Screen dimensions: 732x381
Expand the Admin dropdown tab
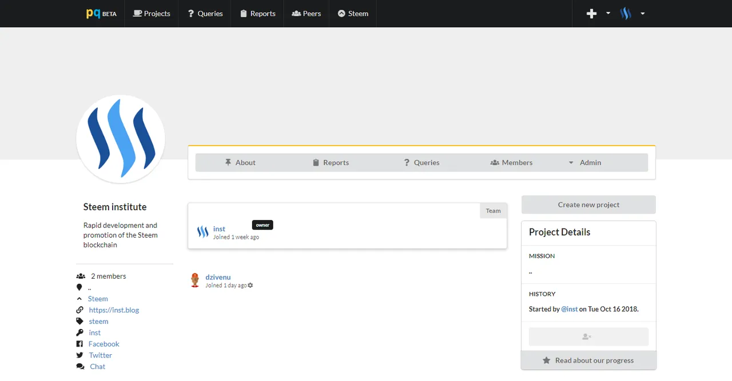(584, 162)
